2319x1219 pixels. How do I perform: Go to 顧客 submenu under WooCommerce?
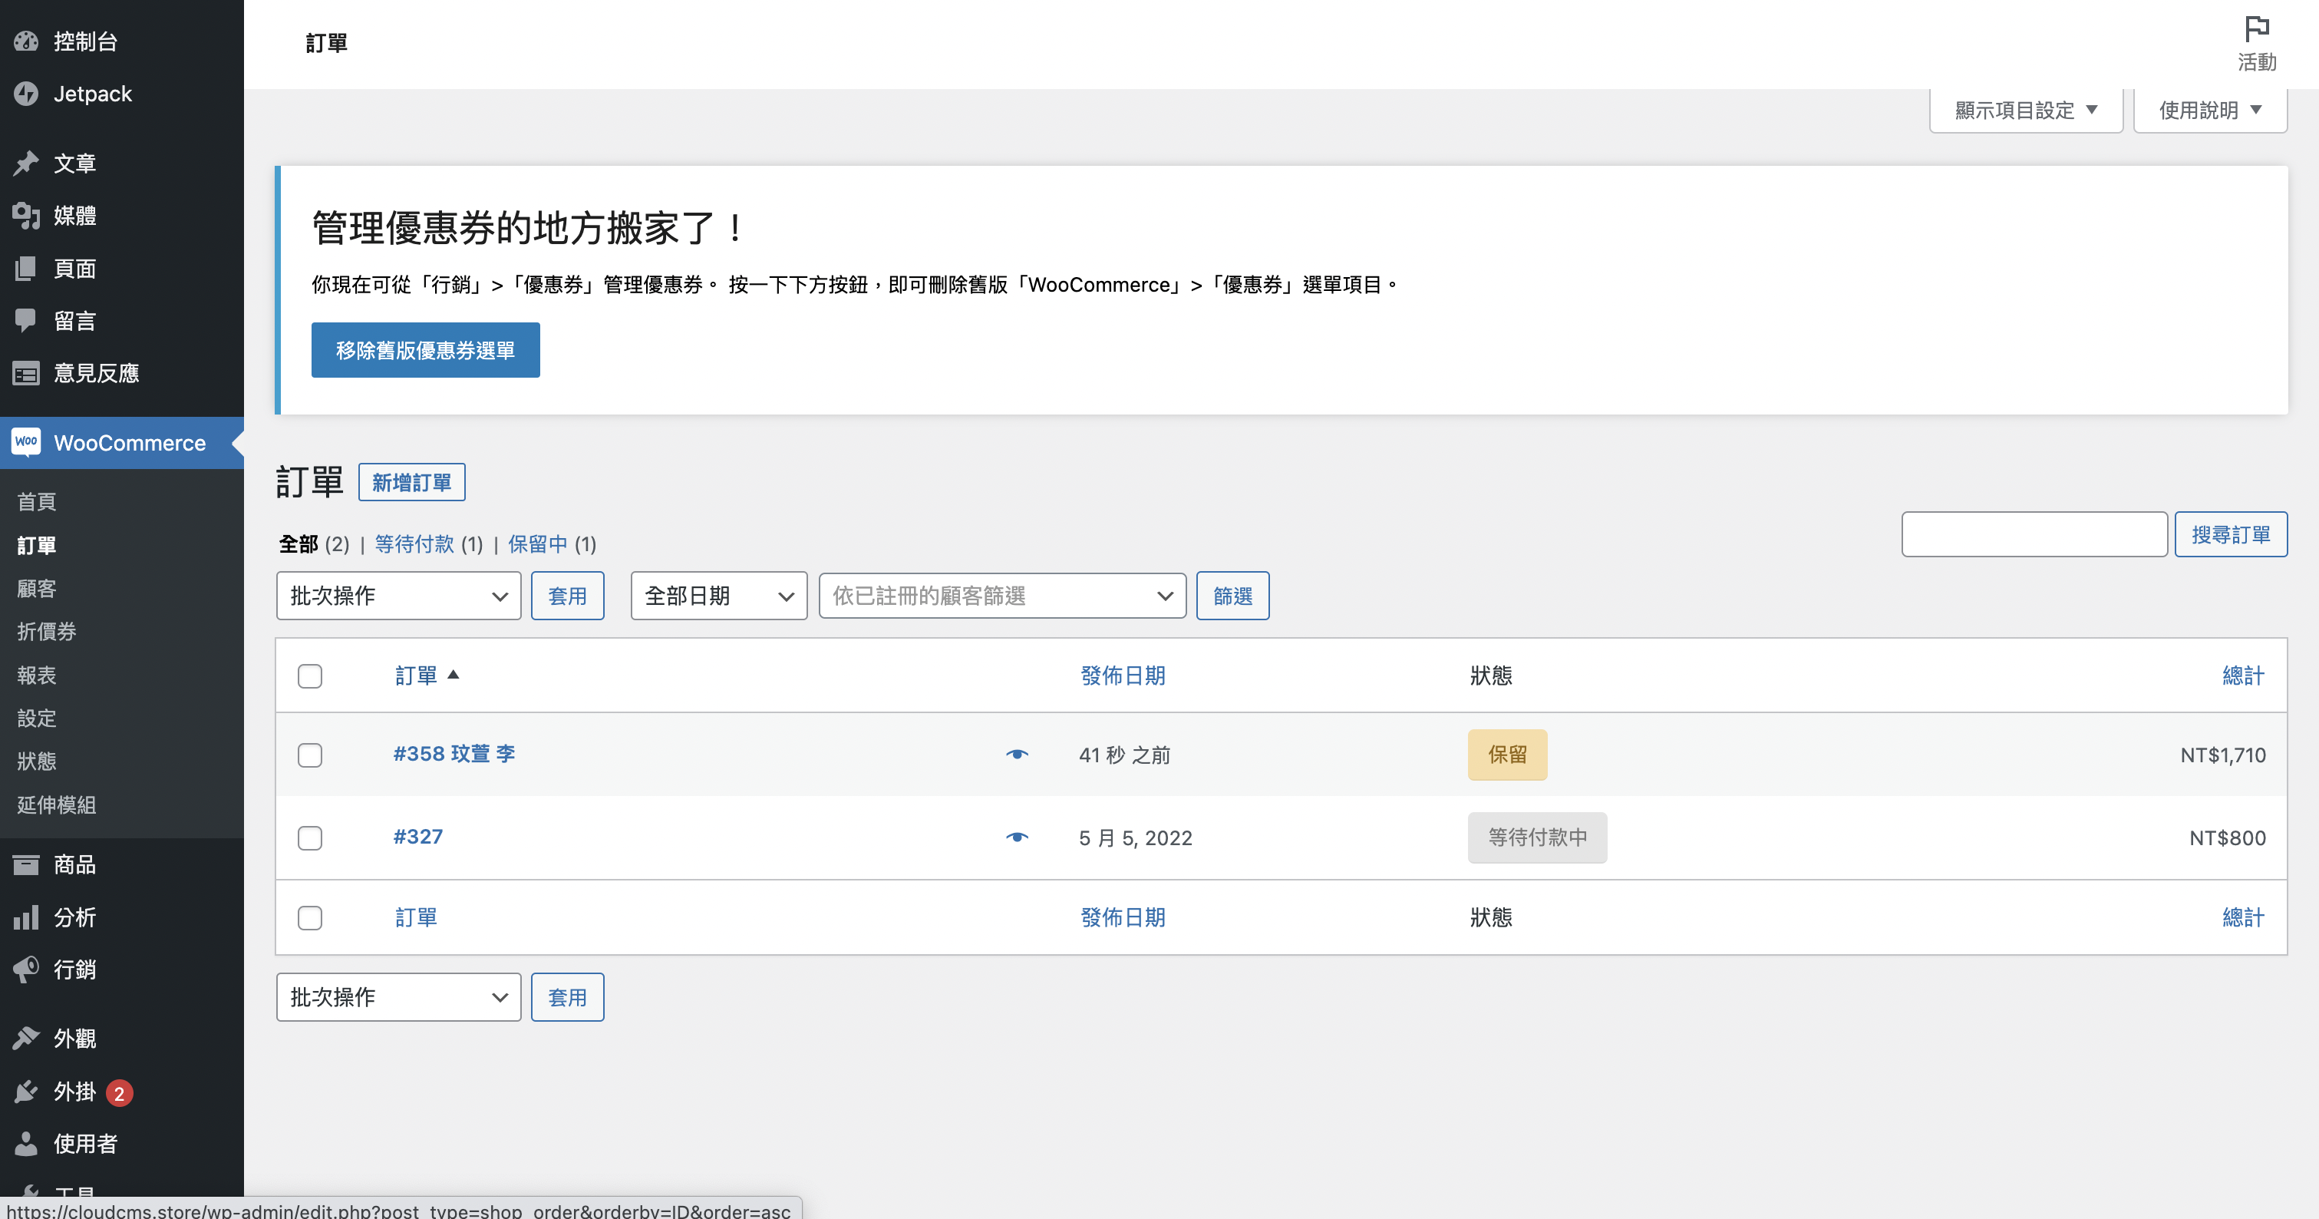coord(37,589)
